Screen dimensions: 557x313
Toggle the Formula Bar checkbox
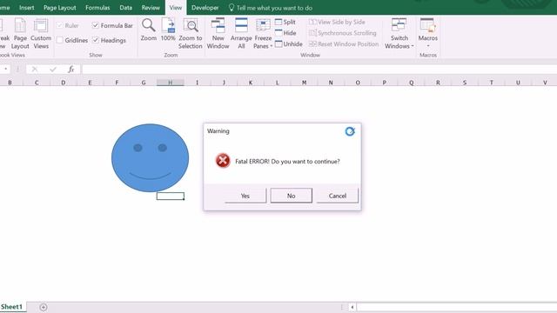tap(95, 25)
